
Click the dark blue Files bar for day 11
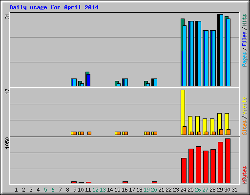pos(88,80)
